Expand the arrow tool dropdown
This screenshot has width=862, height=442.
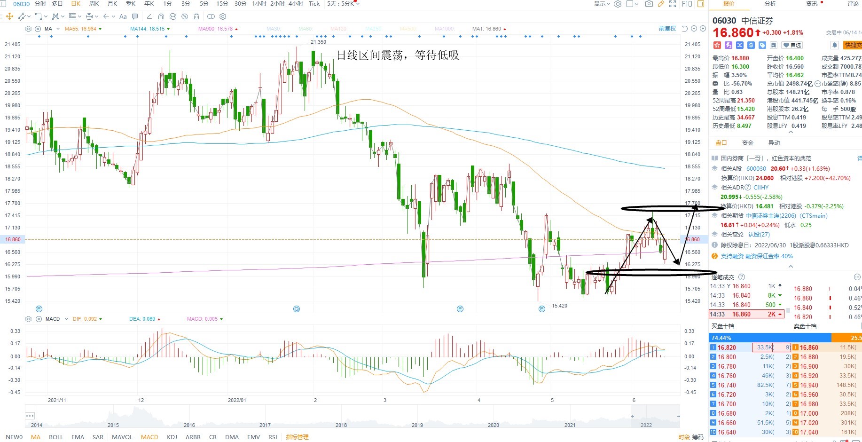114,16
